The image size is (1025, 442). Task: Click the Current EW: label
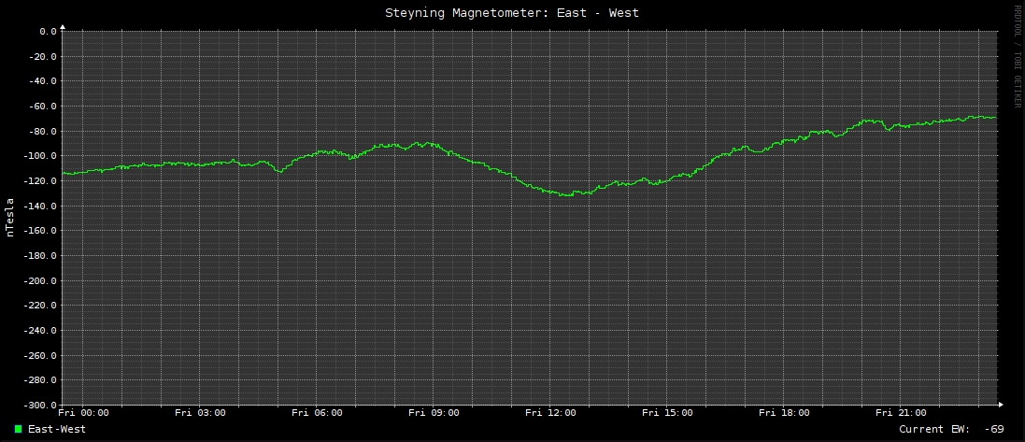934,429
